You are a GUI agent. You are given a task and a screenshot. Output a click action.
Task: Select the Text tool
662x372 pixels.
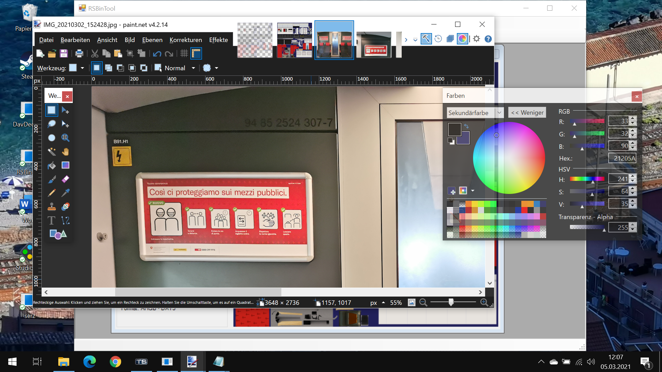tap(52, 220)
